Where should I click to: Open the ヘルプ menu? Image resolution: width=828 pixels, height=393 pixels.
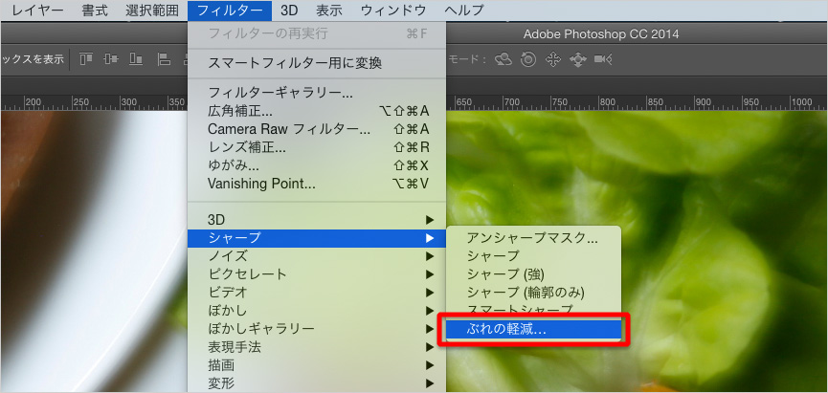[463, 10]
